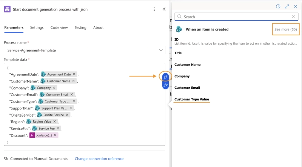
Task: Click Change connection reference link
Action: click(x=99, y=159)
